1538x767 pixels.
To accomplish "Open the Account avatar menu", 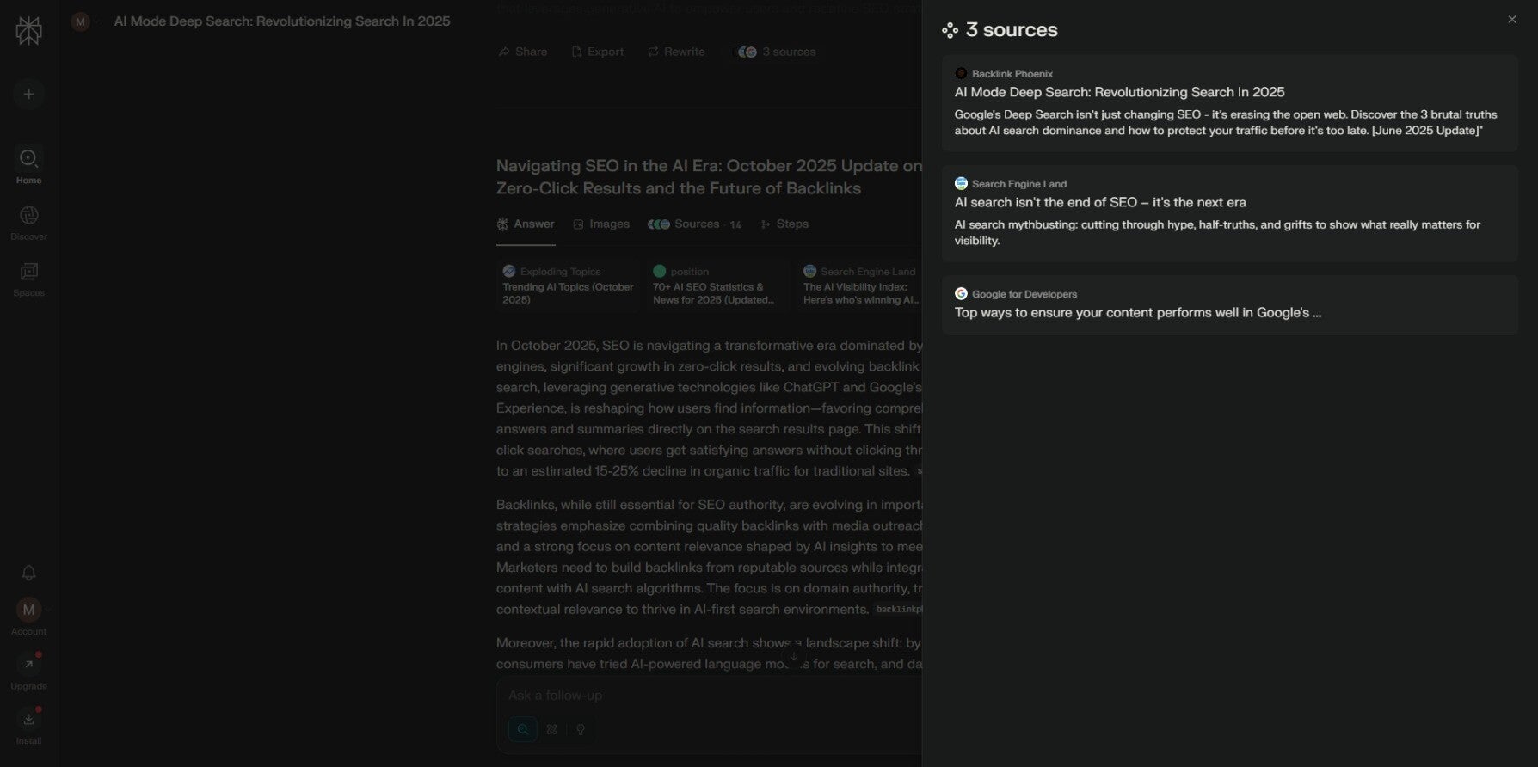I will pos(28,611).
